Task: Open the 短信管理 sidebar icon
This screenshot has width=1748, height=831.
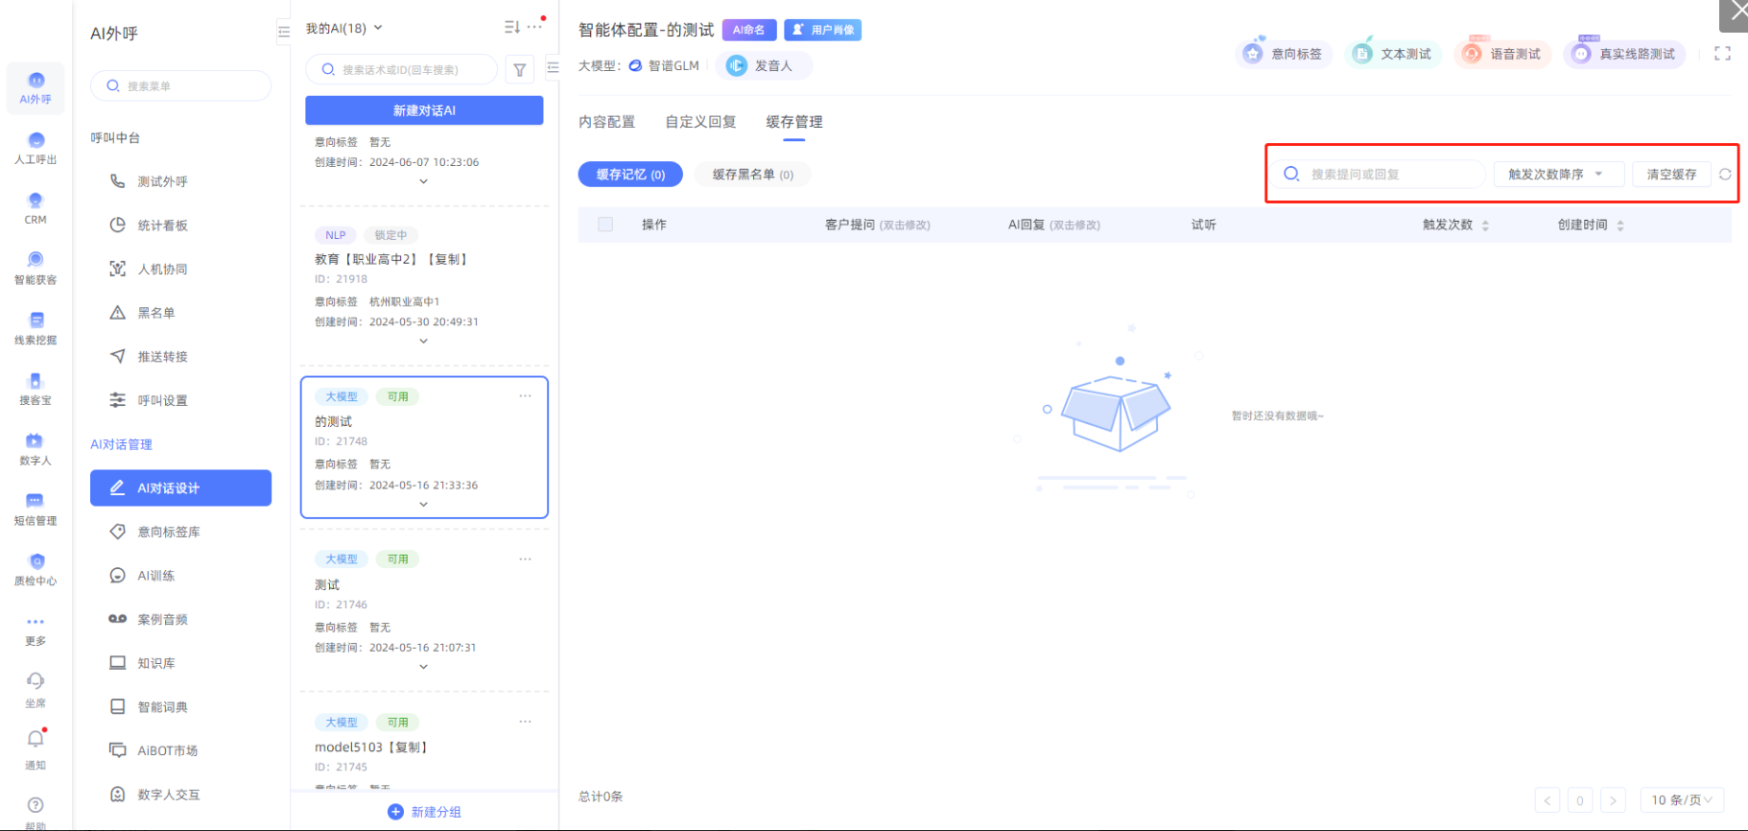Action: 35,509
